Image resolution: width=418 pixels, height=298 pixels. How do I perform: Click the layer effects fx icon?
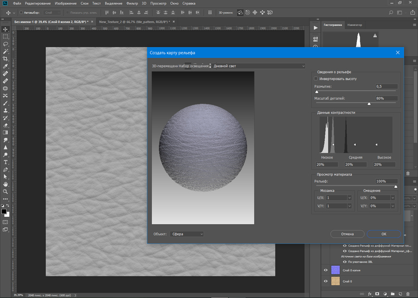coord(370,293)
